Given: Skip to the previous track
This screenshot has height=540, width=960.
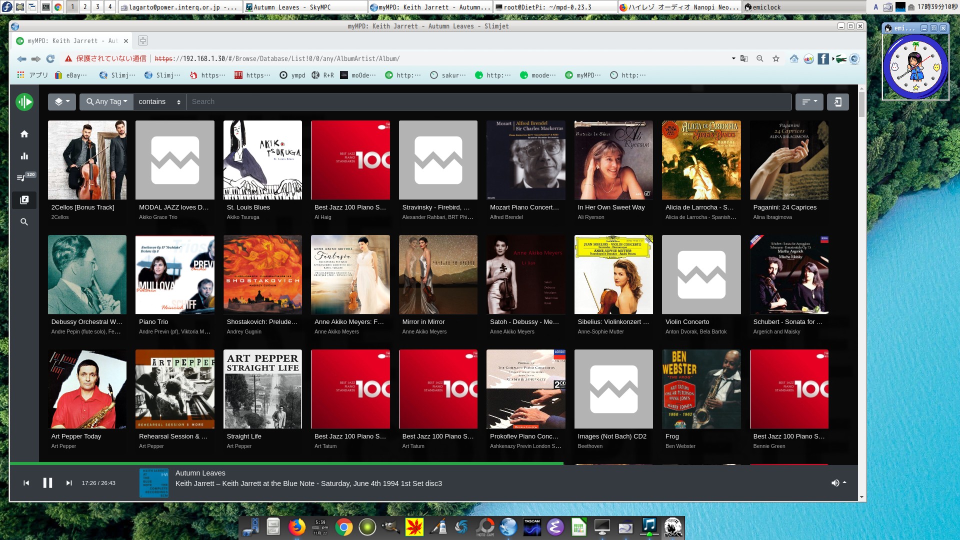Looking at the screenshot, I should coord(26,483).
